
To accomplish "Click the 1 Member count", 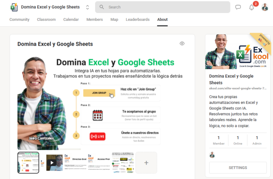I will click(x=219, y=141).
